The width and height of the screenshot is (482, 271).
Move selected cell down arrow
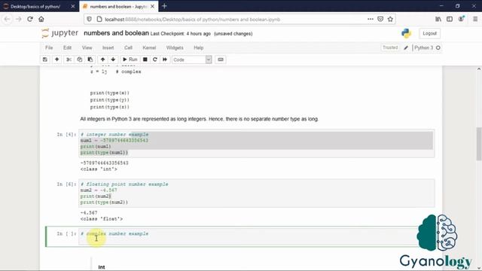[113, 59]
